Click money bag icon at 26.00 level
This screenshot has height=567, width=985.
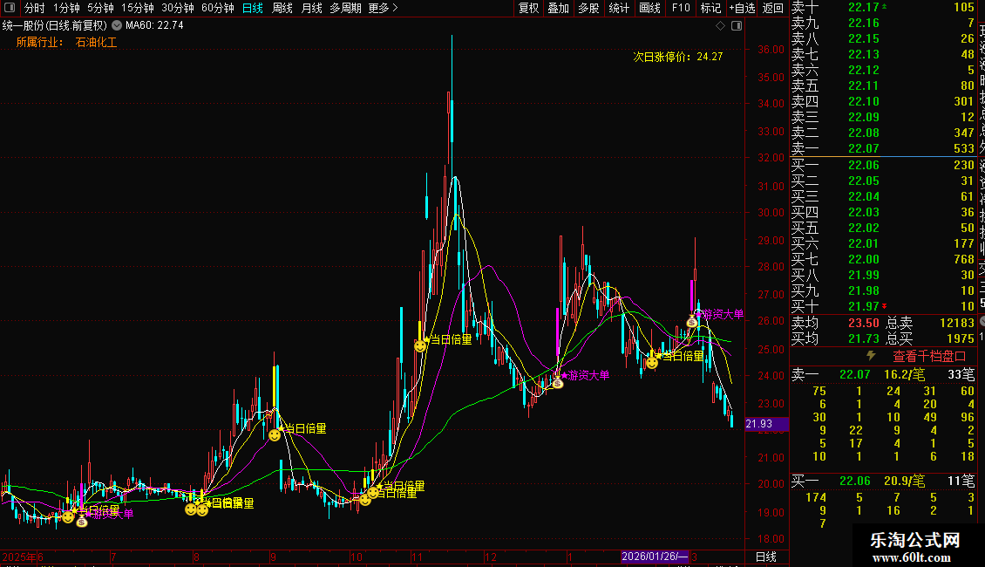click(x=692, y=321)
